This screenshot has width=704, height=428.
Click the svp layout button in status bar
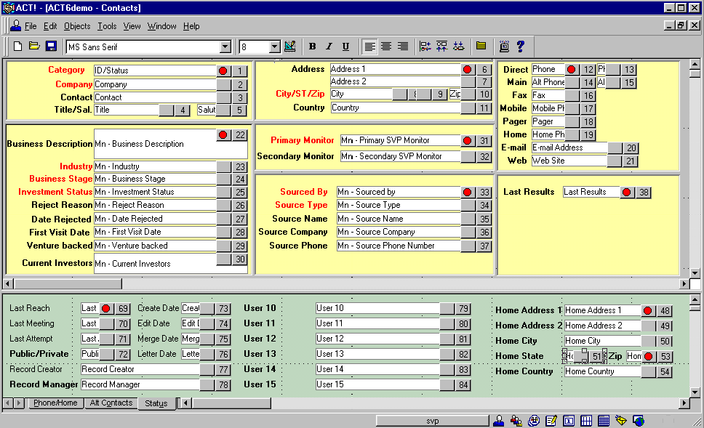coord(433,421)
